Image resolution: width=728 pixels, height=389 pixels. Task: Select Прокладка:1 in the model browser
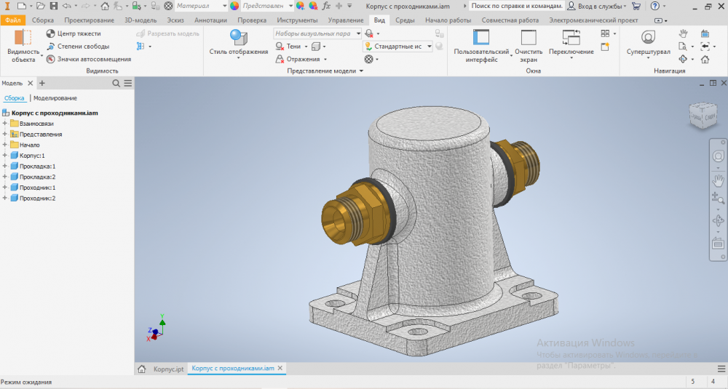coord(37,166)
